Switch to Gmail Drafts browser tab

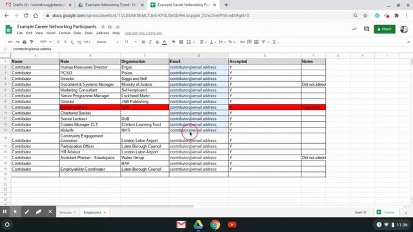pos(39,5)
